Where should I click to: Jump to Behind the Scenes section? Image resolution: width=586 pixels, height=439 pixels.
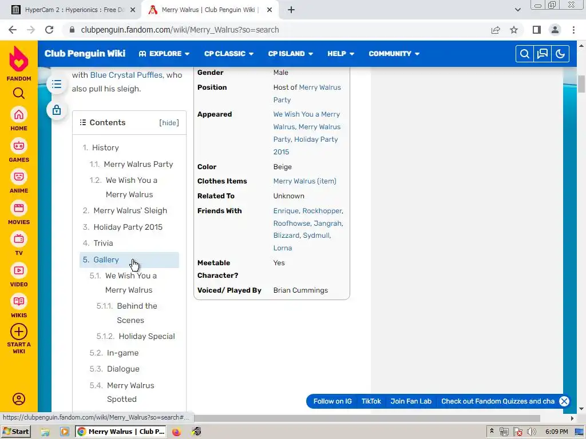click(x=137, y=313)
